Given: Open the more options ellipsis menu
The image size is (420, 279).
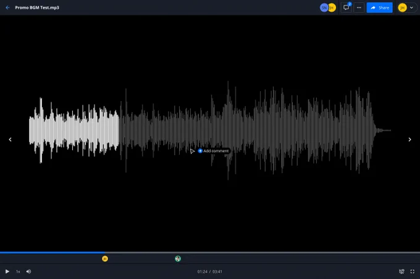Looking at the screenshot, I should click(x=359, y=7).
